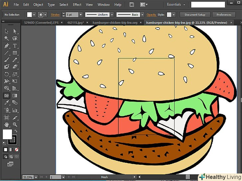Choose the Type tool
This screenshot has height=181, width=242.
15,46
